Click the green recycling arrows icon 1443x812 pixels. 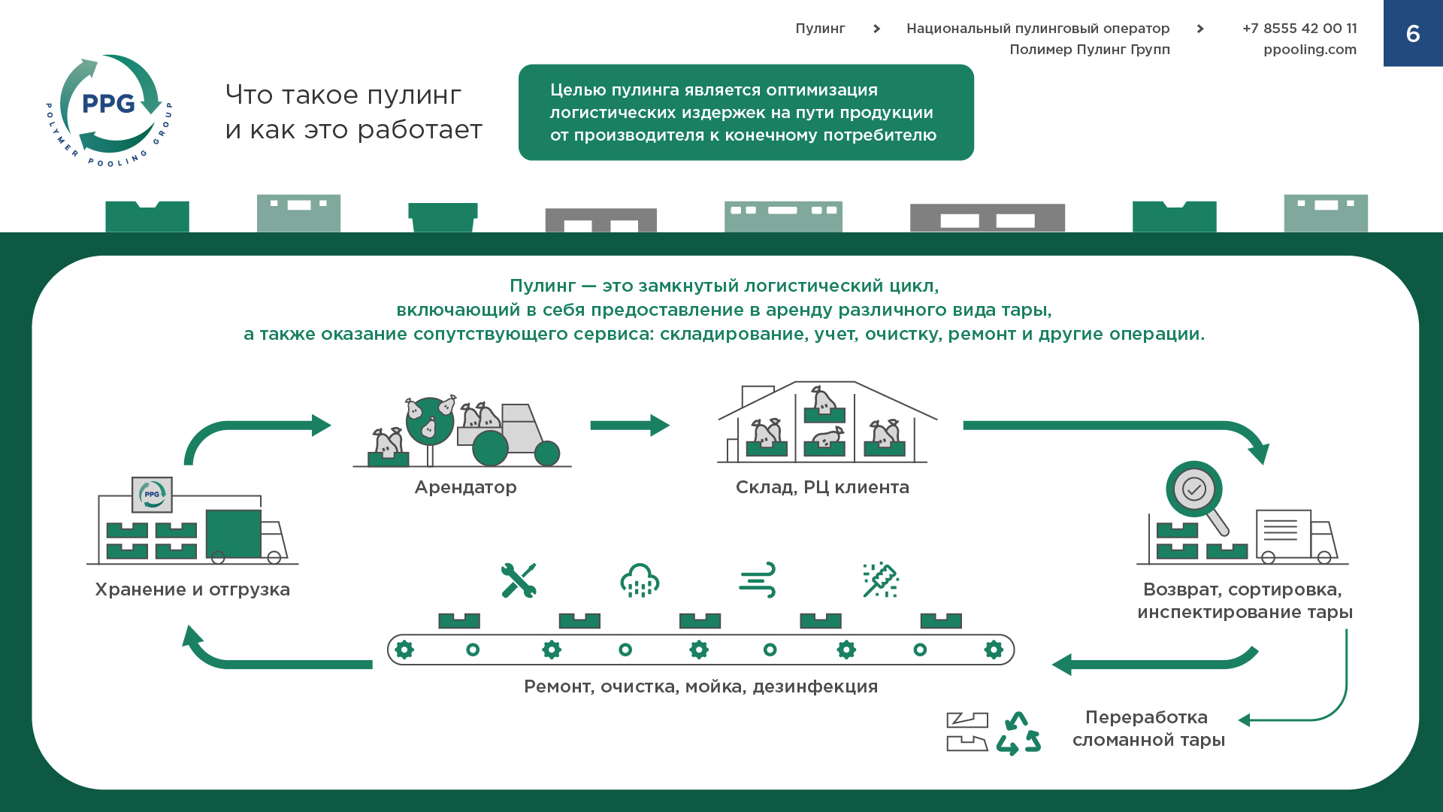click(1018, 733)
